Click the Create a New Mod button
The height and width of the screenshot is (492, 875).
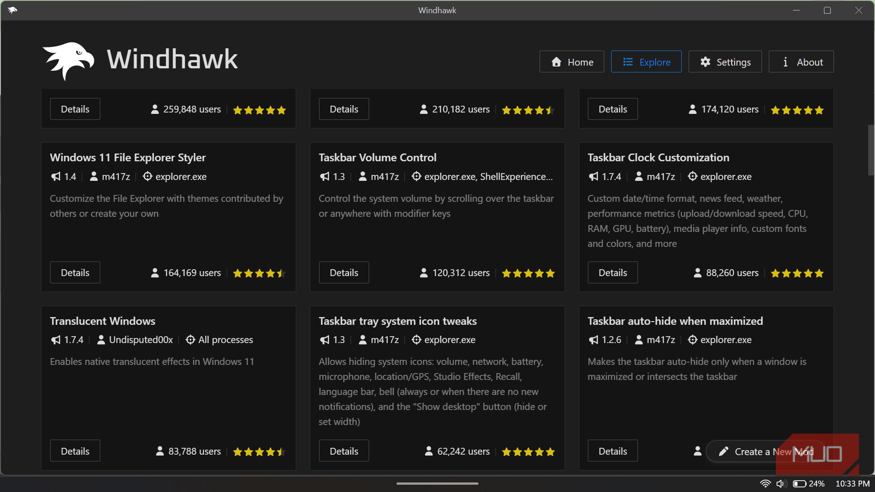coord(766,451)
